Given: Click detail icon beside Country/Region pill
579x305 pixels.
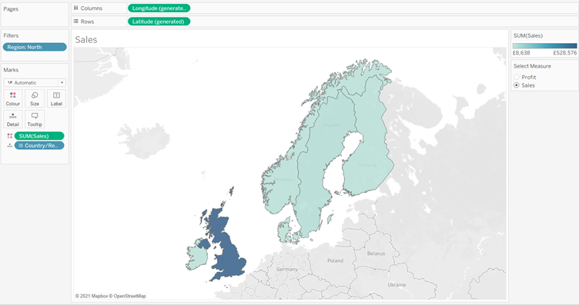Looking at the screenshot, I should click(9, 145).
